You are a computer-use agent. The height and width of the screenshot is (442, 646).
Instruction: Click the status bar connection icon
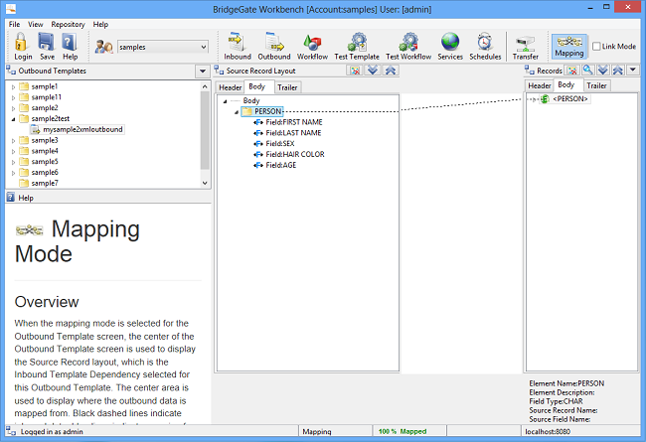click(11, 431)
